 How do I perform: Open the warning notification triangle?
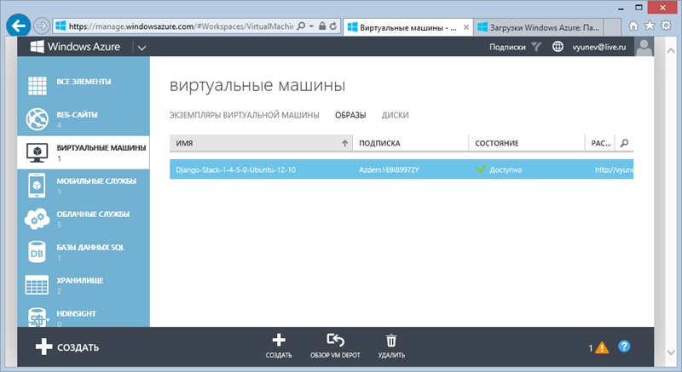coord(602,347)
